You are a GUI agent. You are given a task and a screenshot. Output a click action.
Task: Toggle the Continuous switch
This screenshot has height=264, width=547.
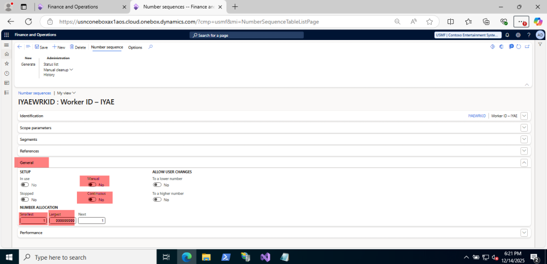point(93,199)
